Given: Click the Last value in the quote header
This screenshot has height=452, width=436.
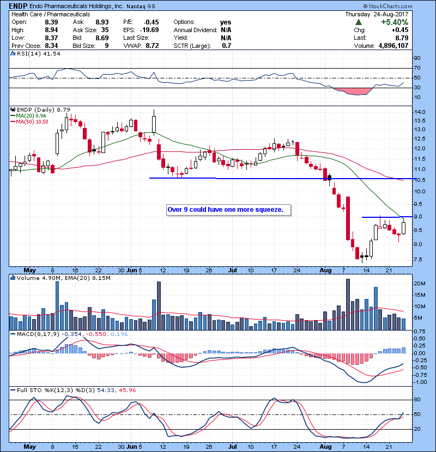Looking at the screenshot, I should 402,38.
